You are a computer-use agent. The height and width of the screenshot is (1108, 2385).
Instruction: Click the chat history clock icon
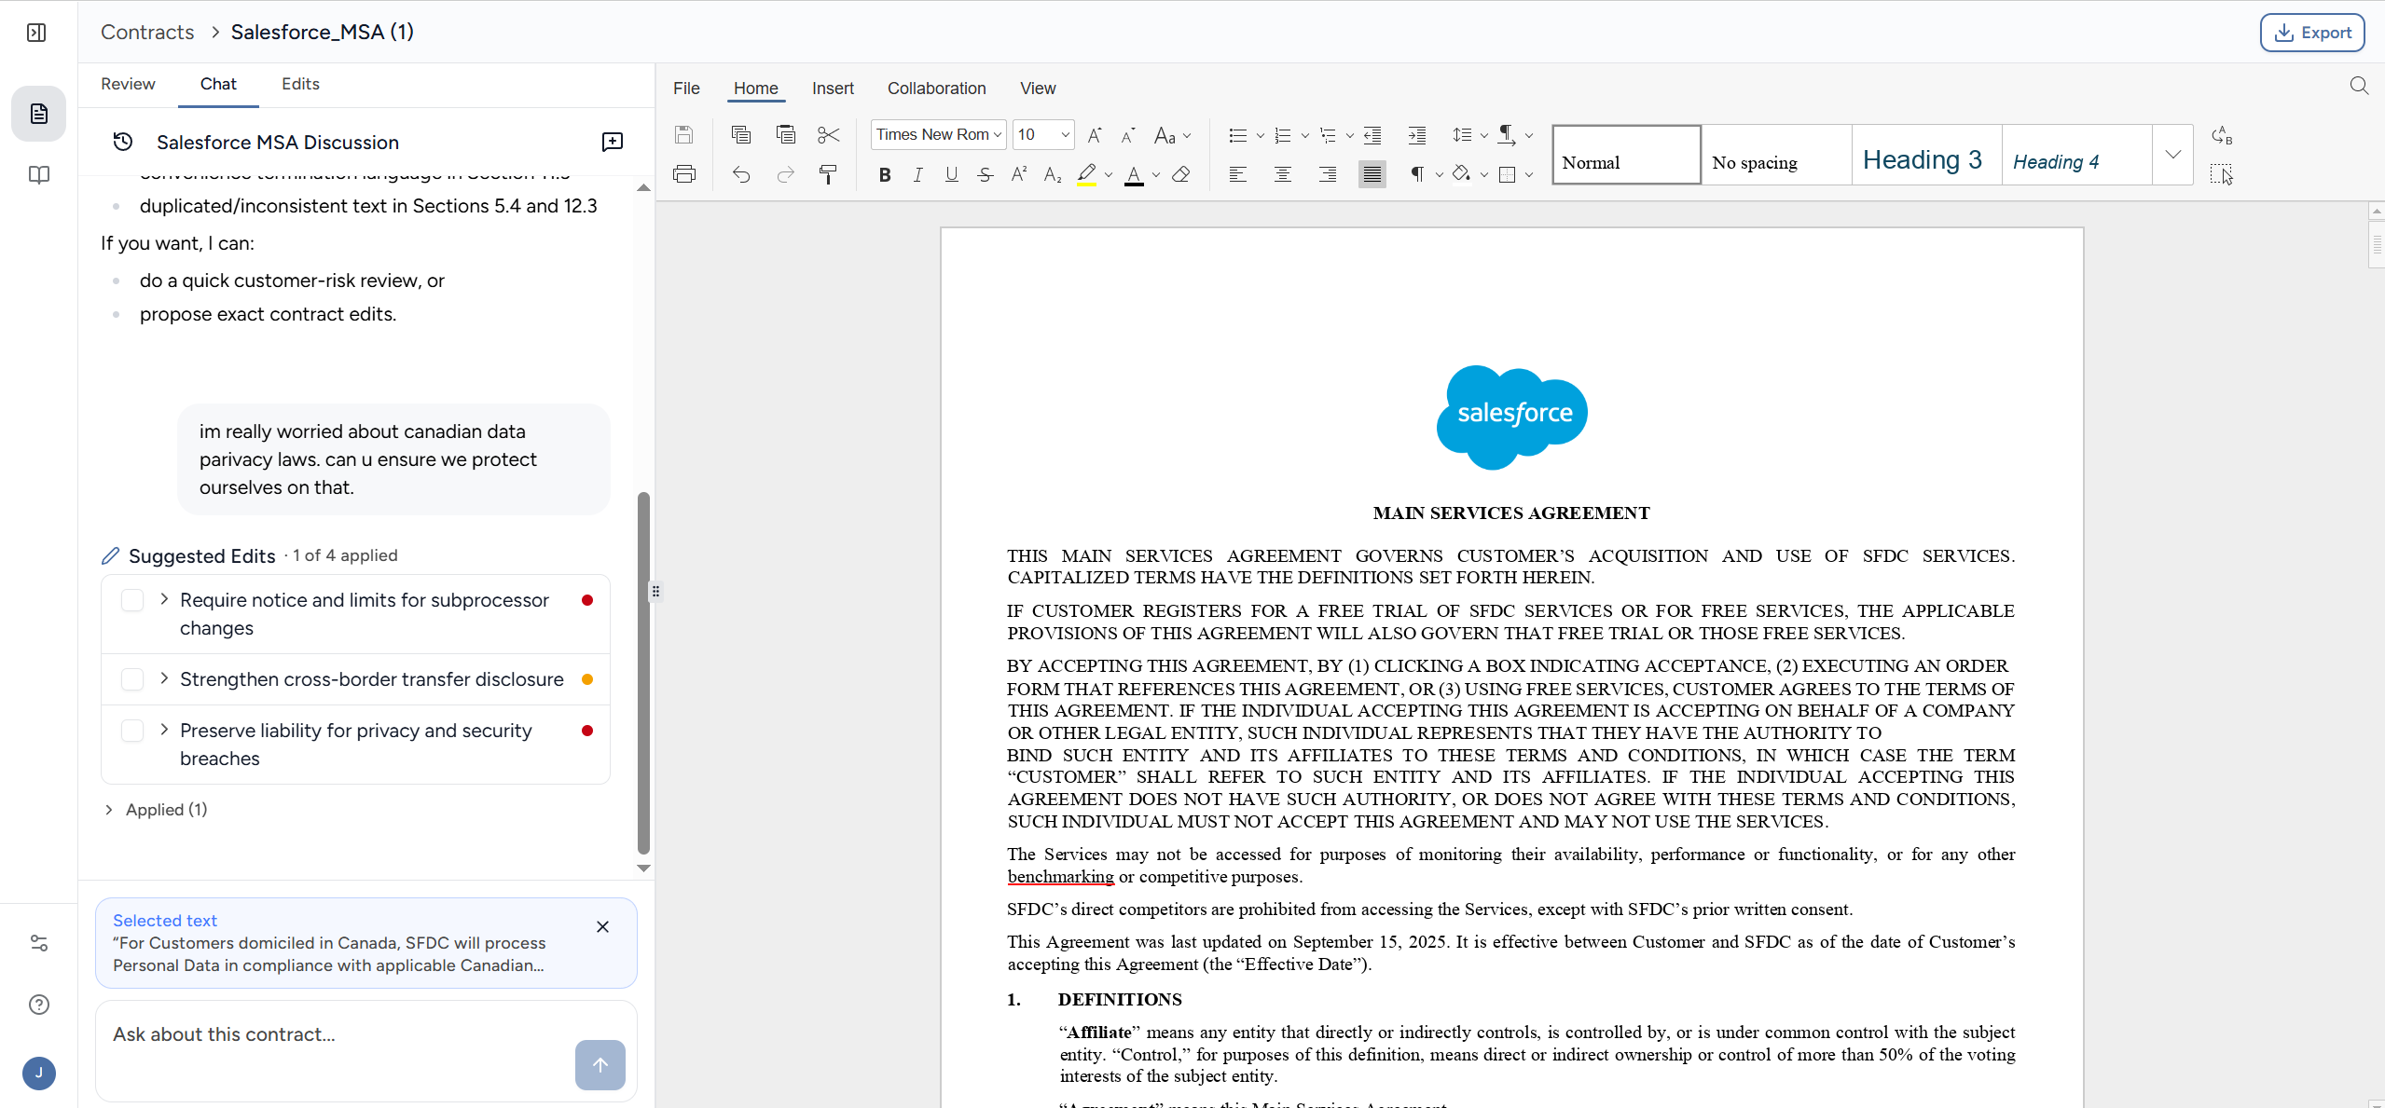[x=123, y=142]
